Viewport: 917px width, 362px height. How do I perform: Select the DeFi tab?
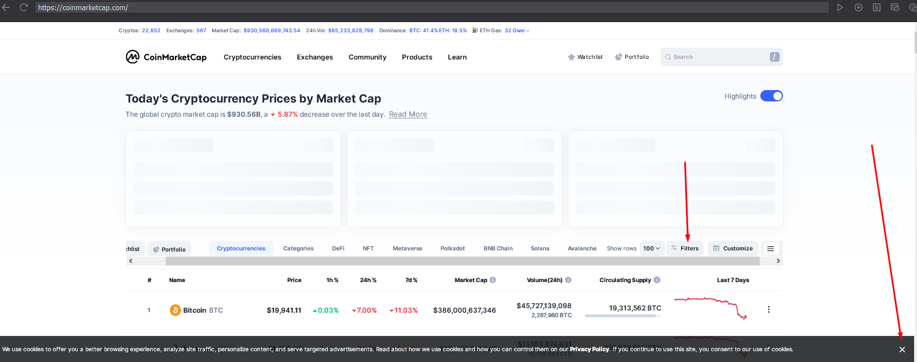338,249
